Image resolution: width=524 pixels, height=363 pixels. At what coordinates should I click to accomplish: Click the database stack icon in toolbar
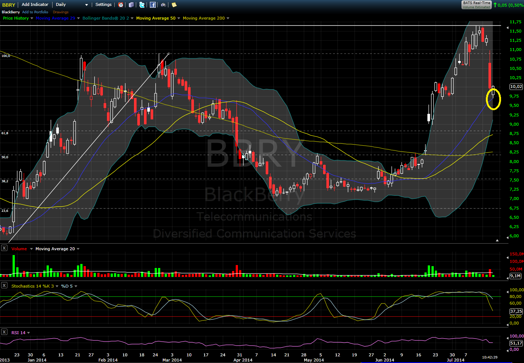pos(131,5)
